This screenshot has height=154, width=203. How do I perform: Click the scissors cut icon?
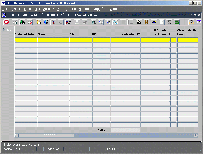coord(93,22)
